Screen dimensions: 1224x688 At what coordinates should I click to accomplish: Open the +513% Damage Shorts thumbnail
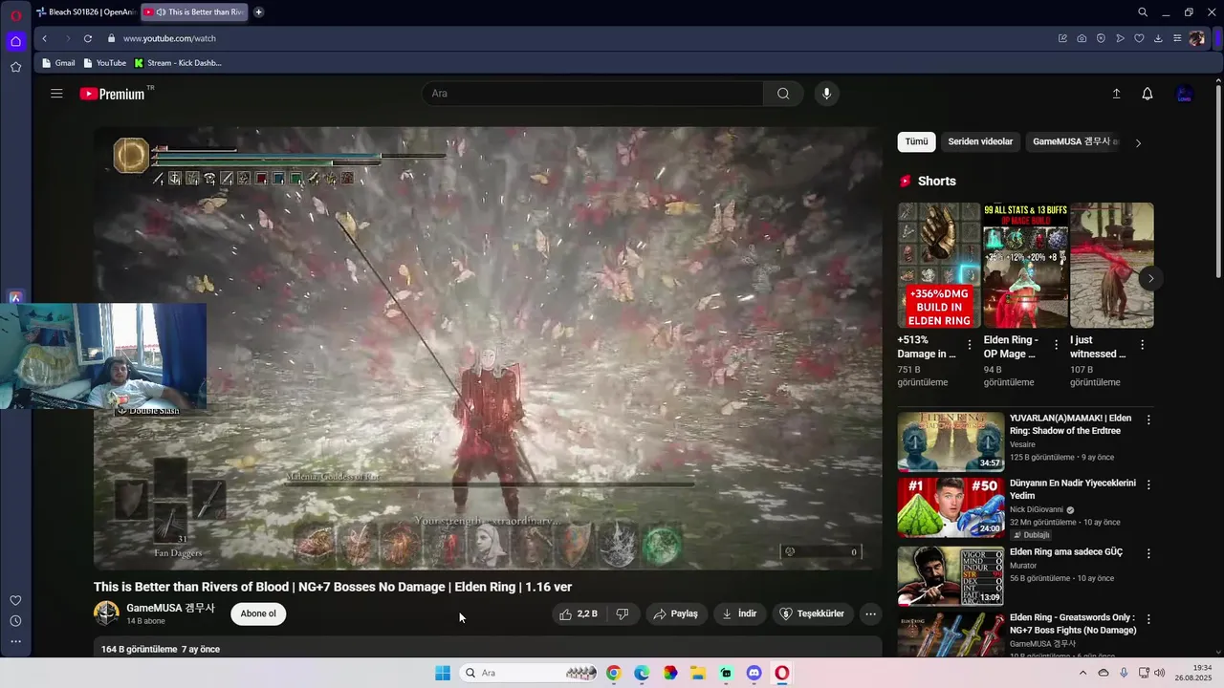coord(939,265)
